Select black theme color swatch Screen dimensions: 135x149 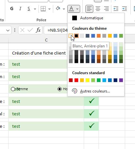[x=76, y=36]
